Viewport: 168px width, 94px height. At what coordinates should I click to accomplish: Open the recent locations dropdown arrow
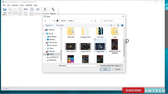[52, 21]
